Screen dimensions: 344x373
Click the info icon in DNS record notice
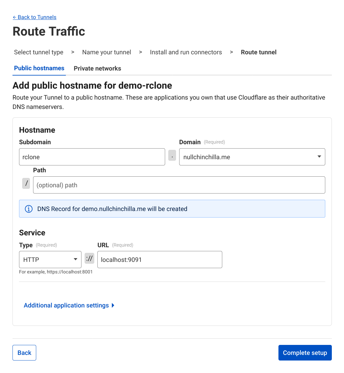(29, 209)
